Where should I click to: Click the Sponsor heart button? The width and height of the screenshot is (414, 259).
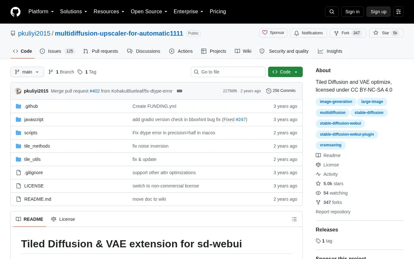(273, 33)
